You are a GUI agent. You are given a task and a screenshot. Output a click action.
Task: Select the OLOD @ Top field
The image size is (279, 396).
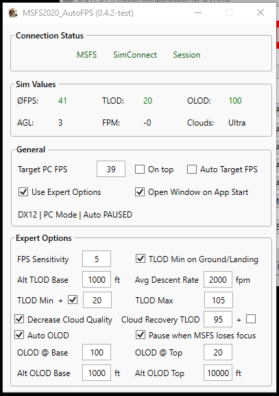218,352
